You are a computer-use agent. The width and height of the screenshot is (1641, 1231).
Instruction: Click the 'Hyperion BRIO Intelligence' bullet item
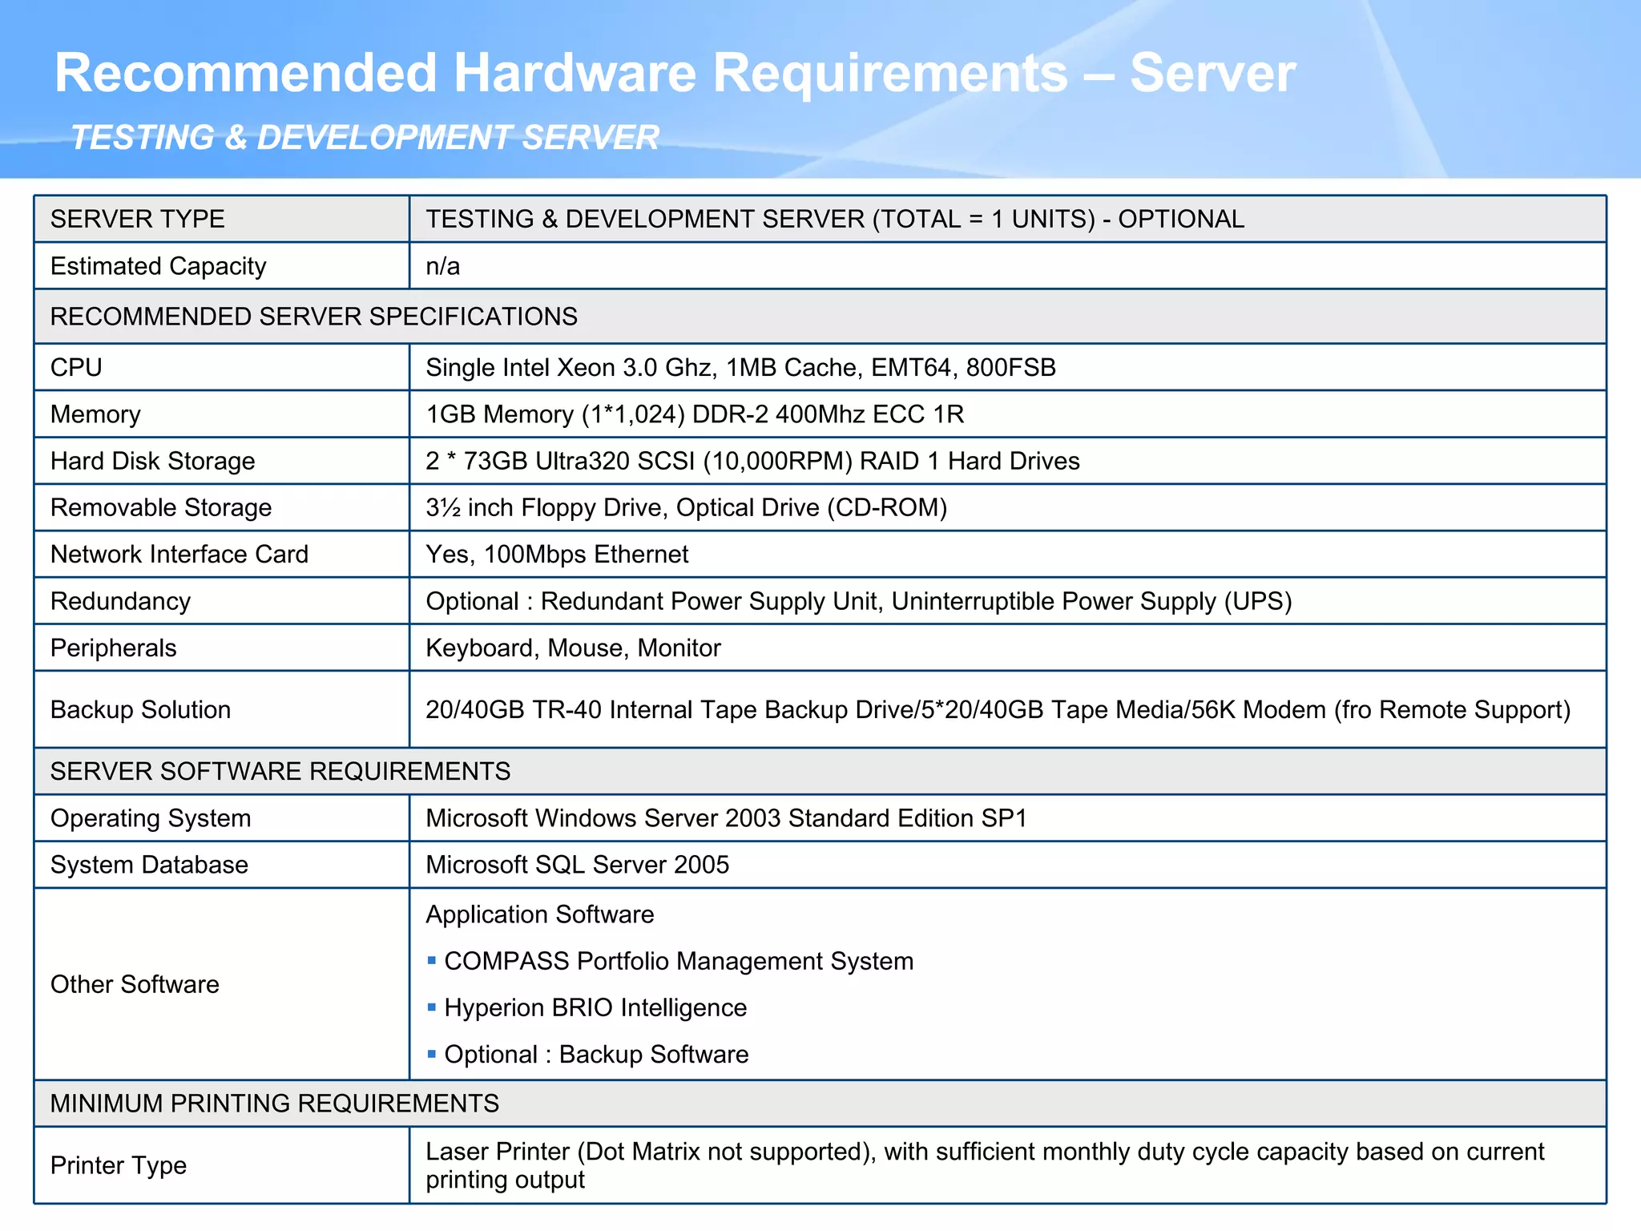coord(595,1007)
